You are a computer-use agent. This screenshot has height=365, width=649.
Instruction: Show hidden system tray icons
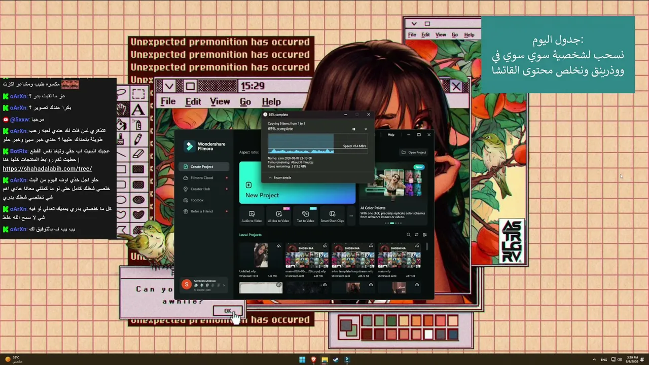(595, 360)
